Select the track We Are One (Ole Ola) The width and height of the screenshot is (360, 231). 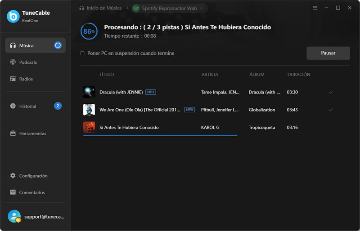tap(140, 110)
